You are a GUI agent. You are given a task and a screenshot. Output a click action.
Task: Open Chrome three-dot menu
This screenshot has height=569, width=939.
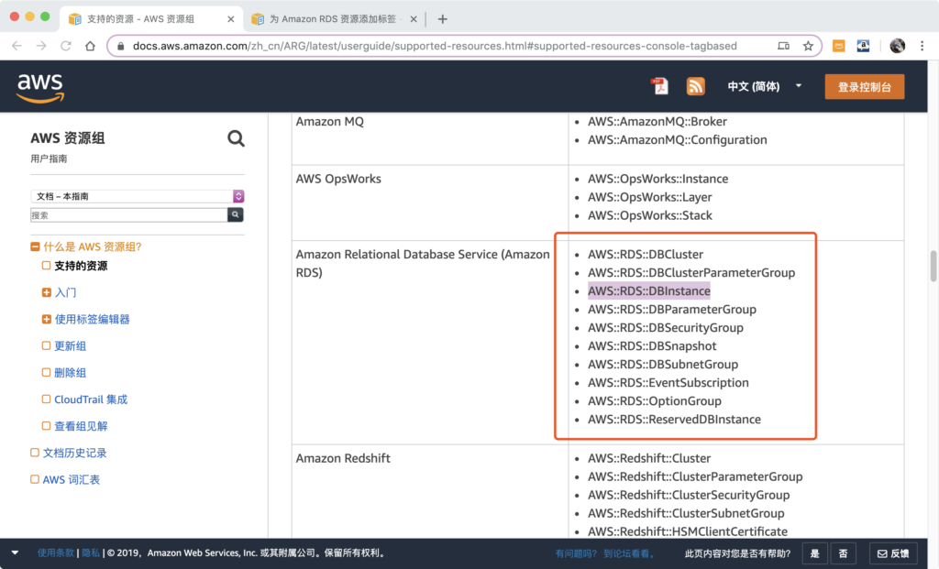(x=922, y=46)
